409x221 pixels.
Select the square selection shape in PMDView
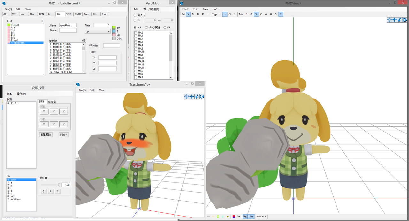225,14
